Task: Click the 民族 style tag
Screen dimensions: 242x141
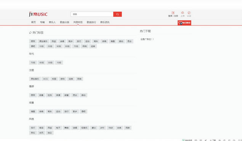Action: tap(128, 128)
